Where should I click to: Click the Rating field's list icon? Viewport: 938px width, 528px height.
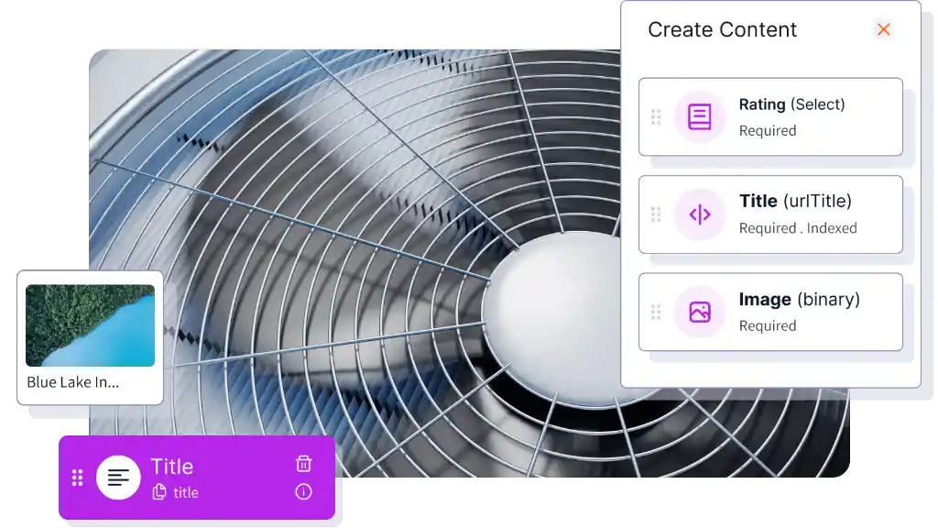[x=700, y=117]
